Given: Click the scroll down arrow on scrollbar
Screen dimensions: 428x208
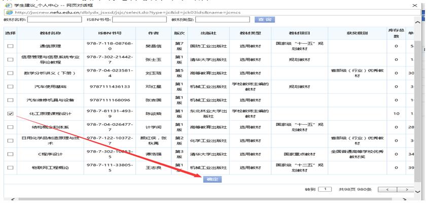Looking at the screenshot, I should [x=418, y=192].
